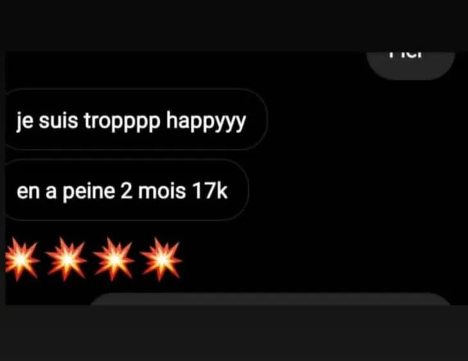Click the "17k" text in the second message

click(x=210, y=191)
